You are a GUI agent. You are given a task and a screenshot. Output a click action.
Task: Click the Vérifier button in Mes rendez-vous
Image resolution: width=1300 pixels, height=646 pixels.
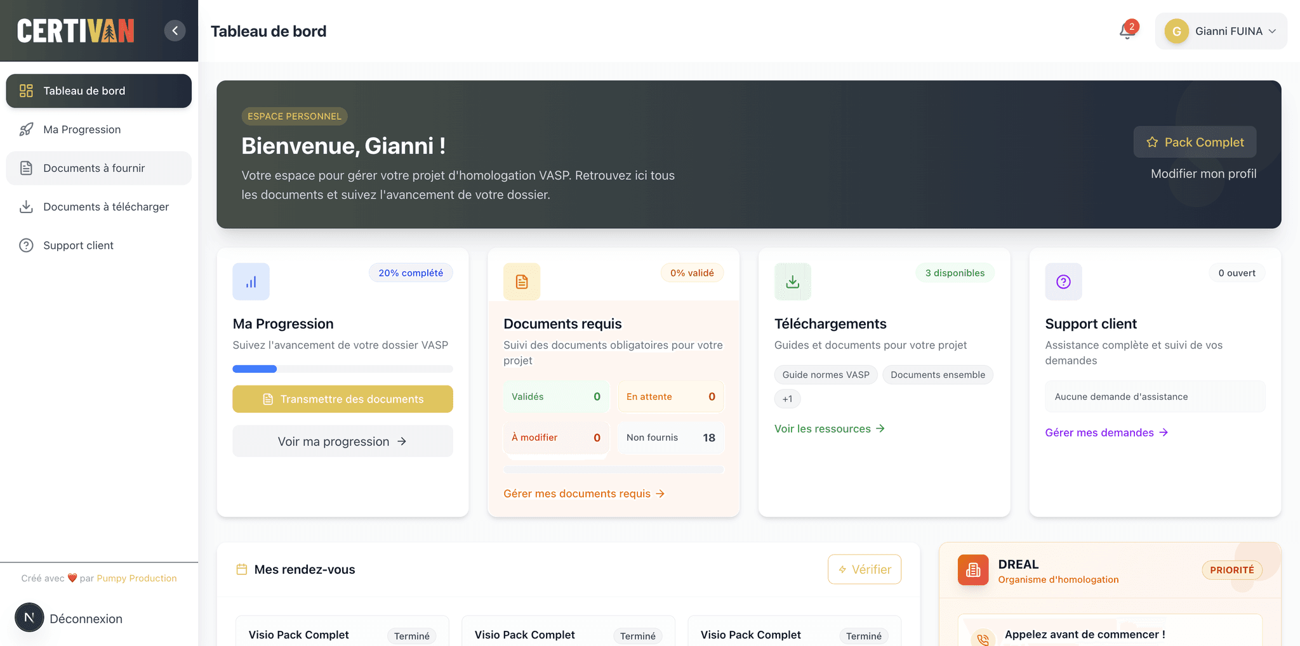pos(864,569)
